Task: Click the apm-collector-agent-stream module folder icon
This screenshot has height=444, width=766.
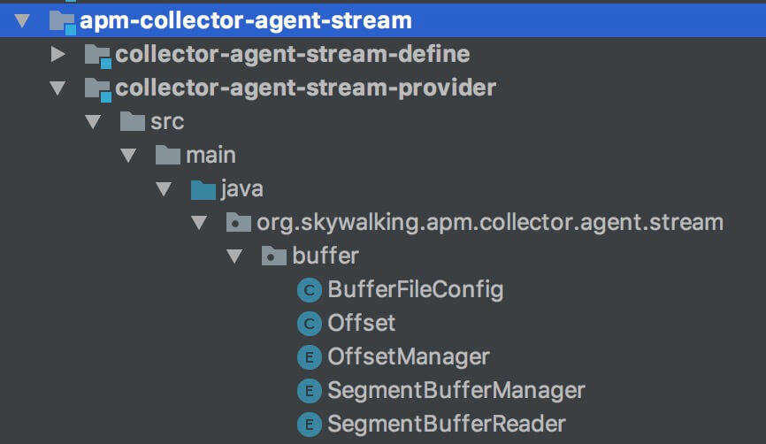Action: point(63,22)
